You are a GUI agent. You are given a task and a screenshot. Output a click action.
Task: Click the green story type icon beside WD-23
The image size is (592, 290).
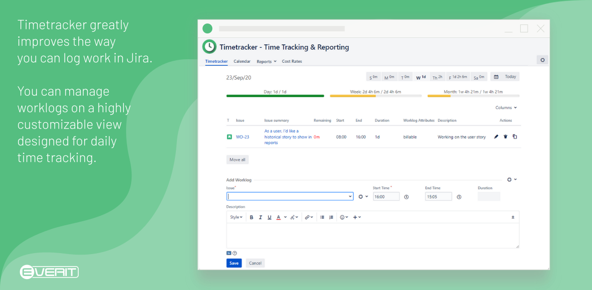pos(229,137)
